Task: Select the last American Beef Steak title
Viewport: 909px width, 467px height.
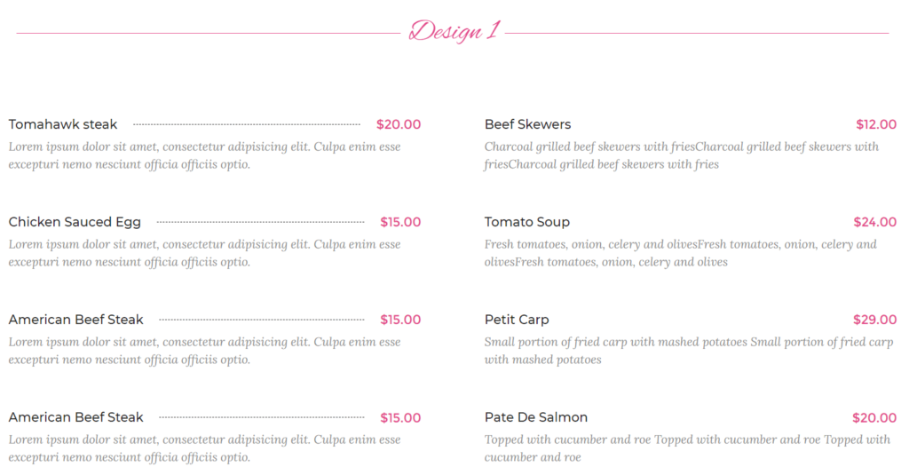Action: click(x=76, y=417)
